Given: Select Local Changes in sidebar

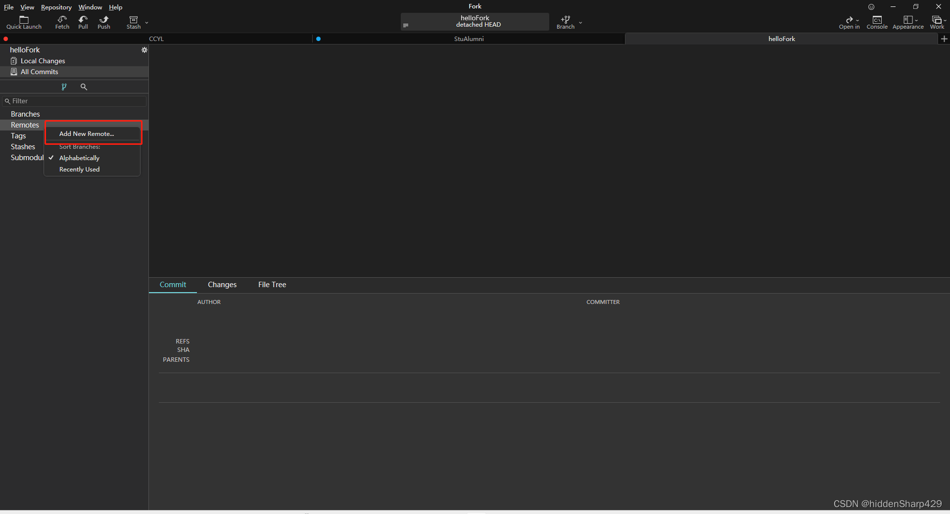Looking at the screenshot, I should pyautogui.click(x=74, y=61).
